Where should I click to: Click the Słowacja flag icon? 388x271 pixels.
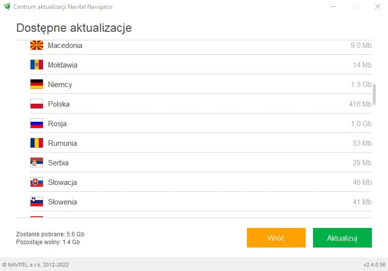tap(37, 182)
